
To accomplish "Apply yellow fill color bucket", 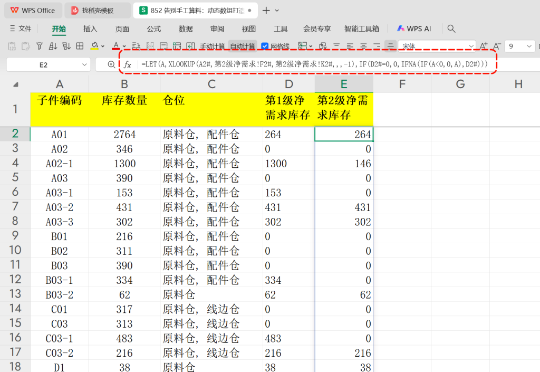I will pos(94,46).
